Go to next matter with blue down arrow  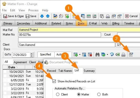click(x=42, y=16)
